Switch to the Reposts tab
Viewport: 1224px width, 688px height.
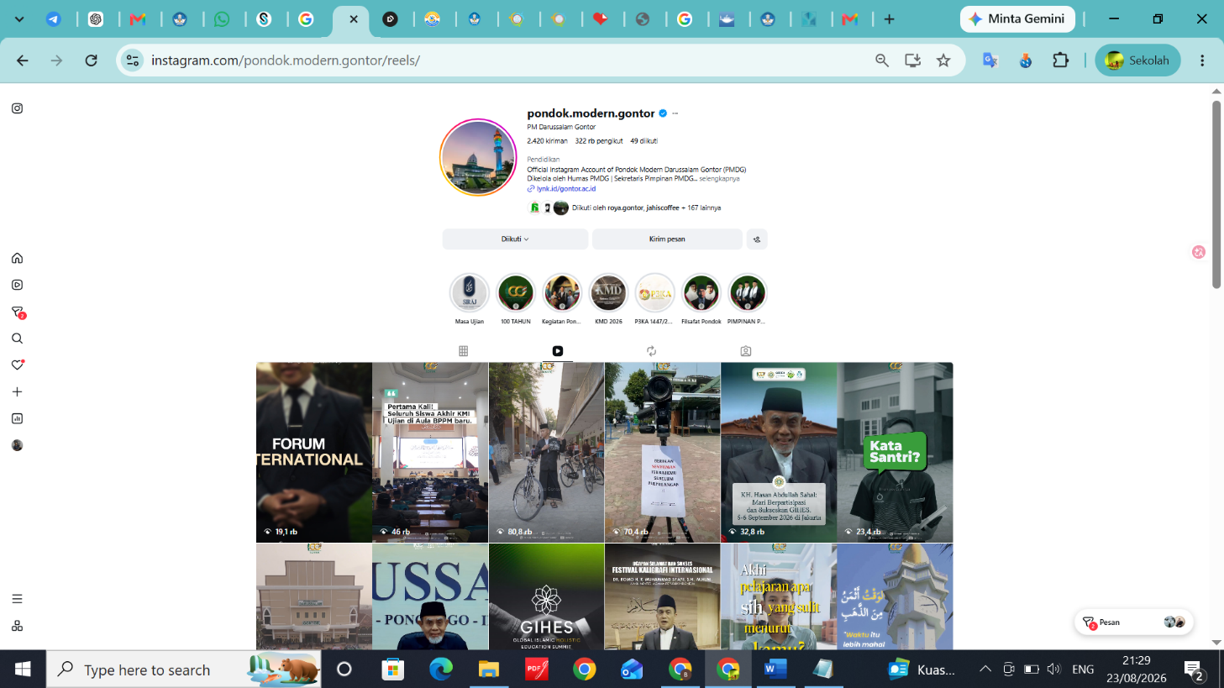point(651,351)
